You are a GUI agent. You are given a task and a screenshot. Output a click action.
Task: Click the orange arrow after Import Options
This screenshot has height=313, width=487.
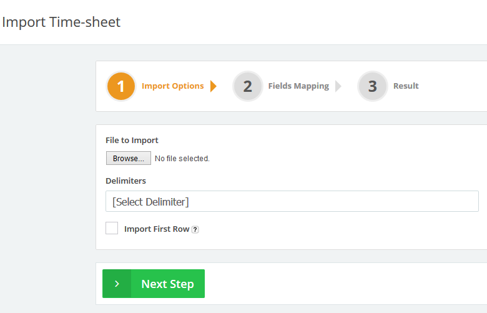click(x=214, y=86)
